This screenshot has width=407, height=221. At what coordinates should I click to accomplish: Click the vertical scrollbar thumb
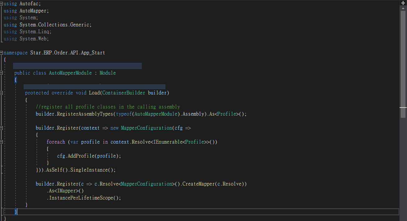(x=403, y=62)
